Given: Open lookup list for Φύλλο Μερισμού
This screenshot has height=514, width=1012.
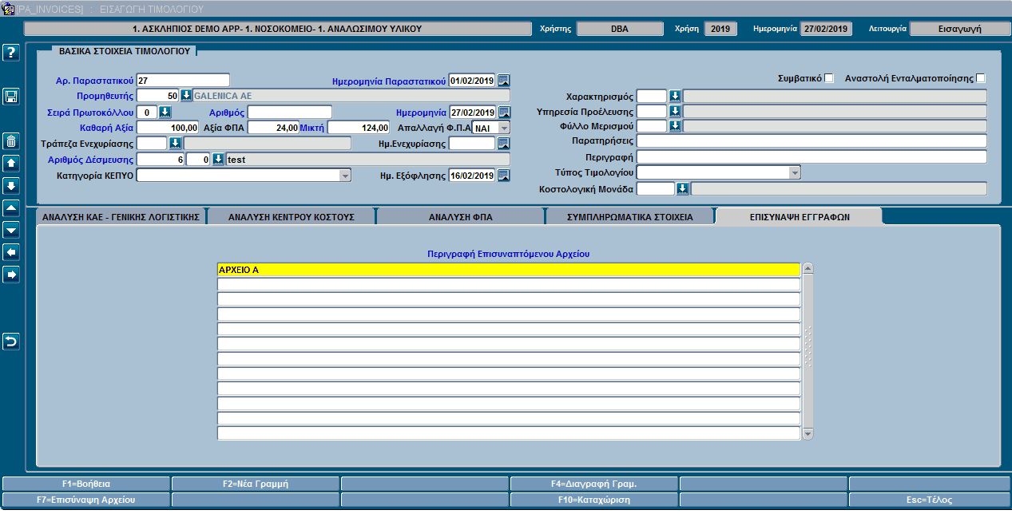Looking at the screenshot, I should point(675,126).
